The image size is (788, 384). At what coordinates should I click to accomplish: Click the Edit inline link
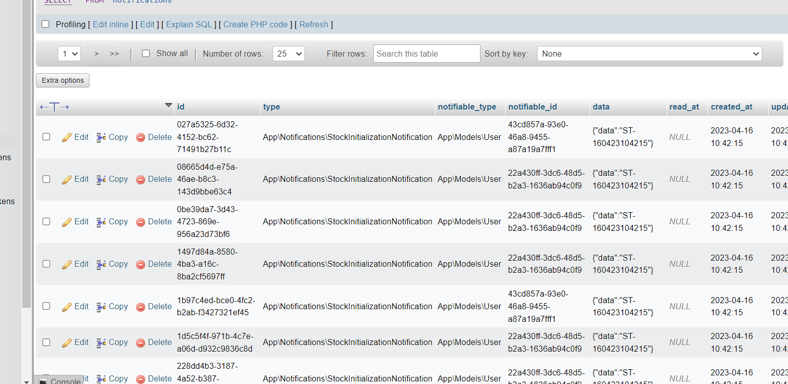[111, 24]
